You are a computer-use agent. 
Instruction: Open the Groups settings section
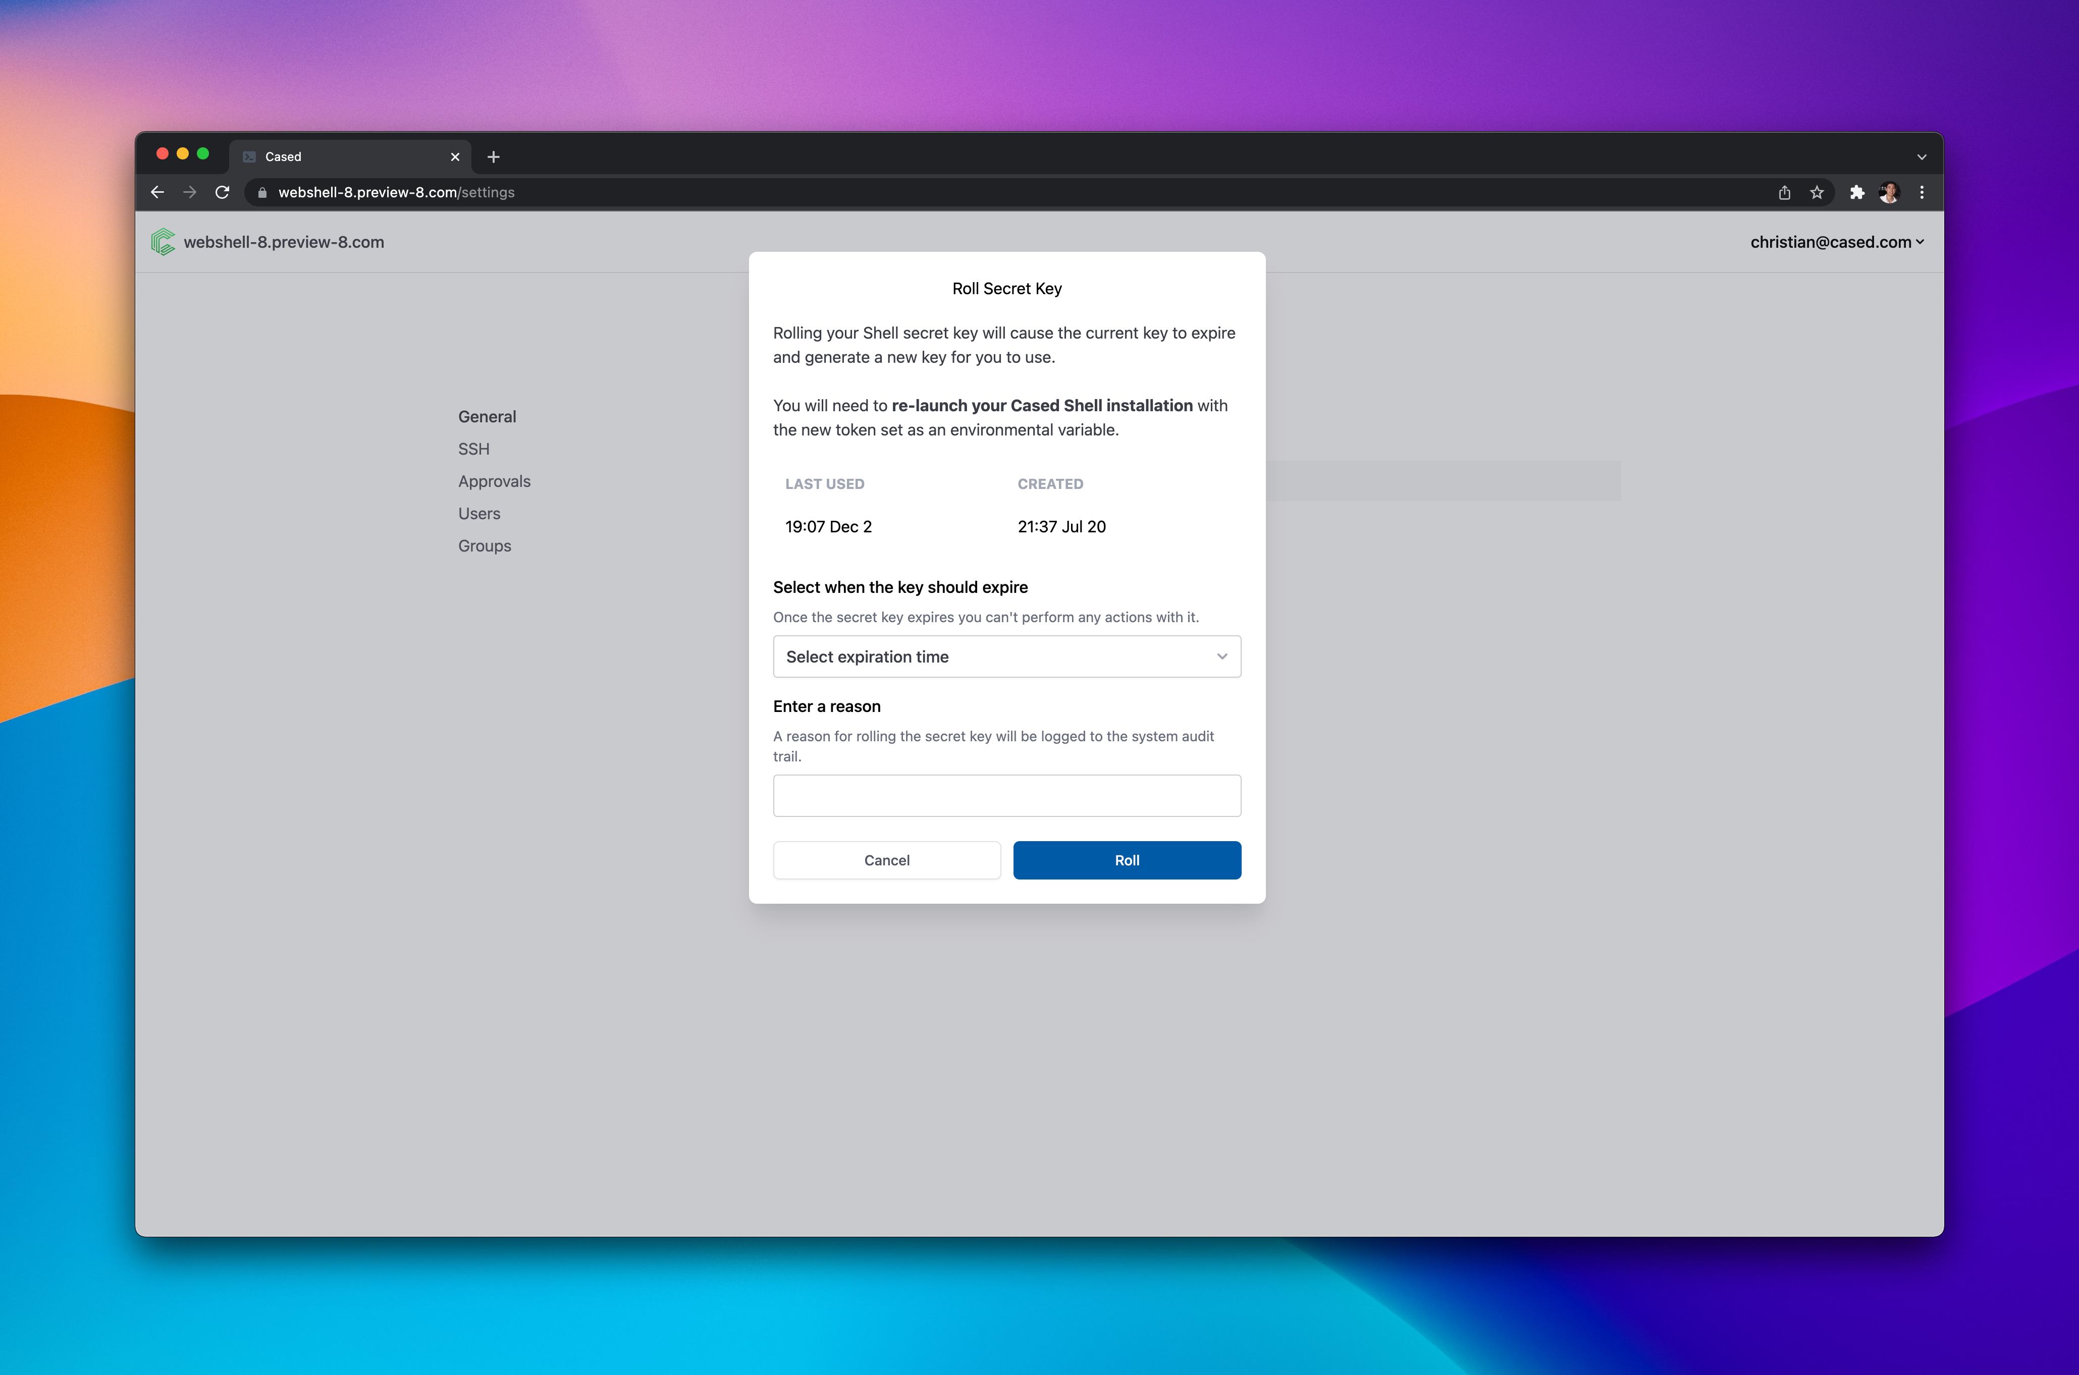point(484,545)
